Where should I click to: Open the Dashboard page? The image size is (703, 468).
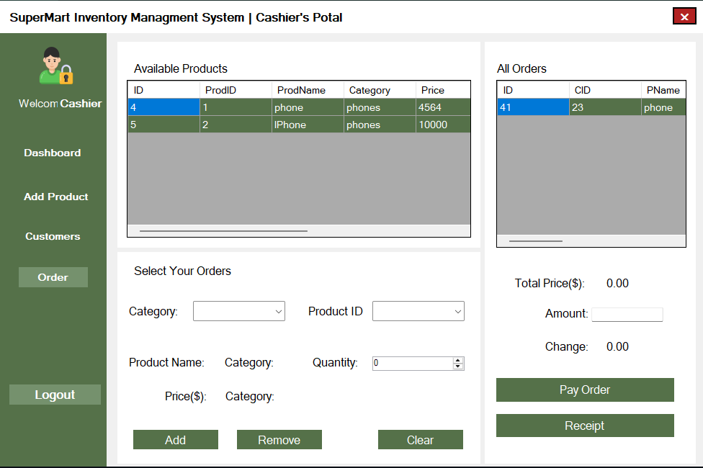[53, 153]
